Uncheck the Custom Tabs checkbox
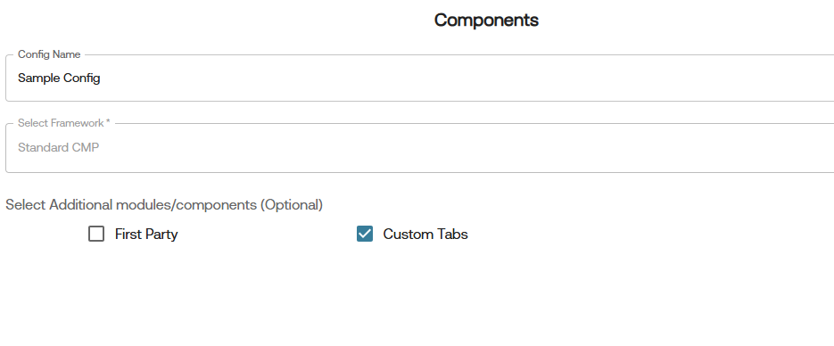The image size is (834, 346). tap(365, 234)
